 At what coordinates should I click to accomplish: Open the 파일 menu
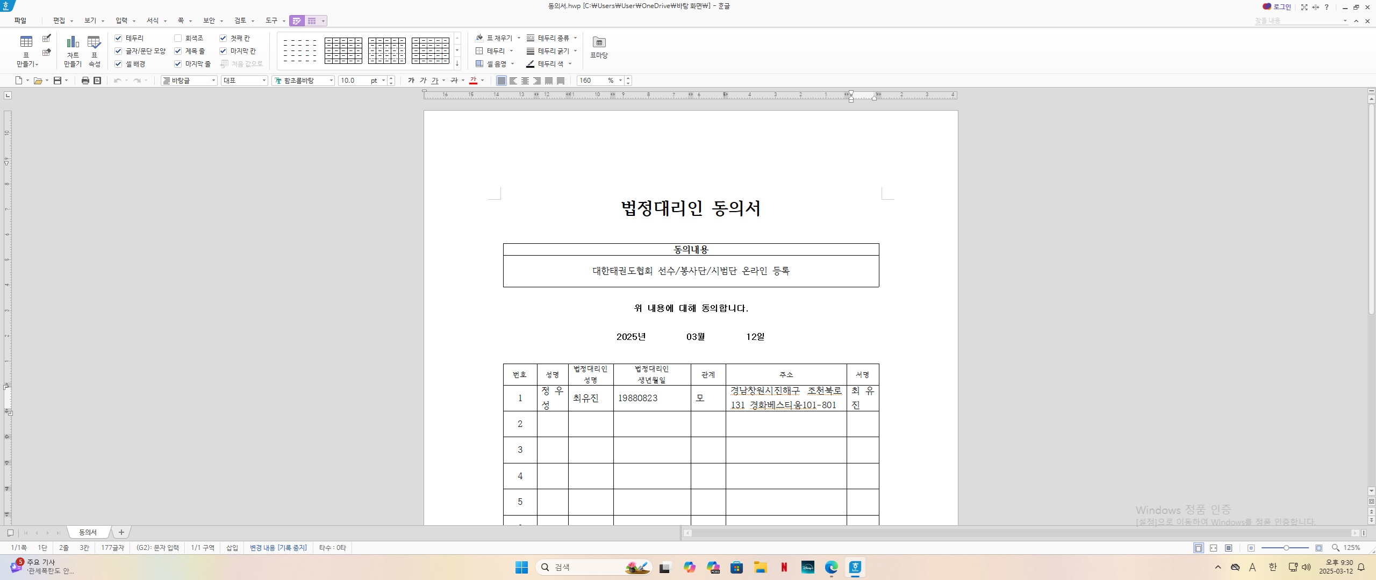tap(20, 20)
